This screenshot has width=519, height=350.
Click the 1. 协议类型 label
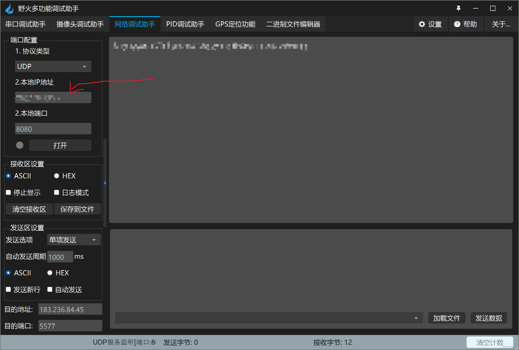32,51
